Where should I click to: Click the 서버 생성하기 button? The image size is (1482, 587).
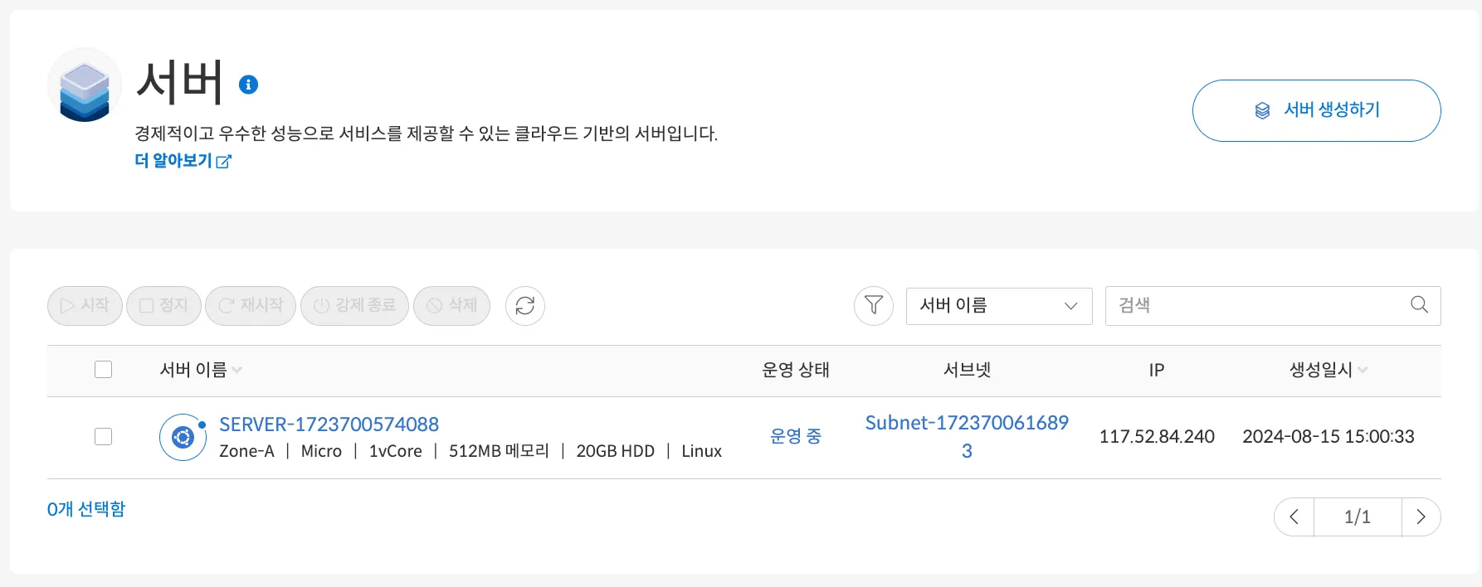tap(1317, 110)
